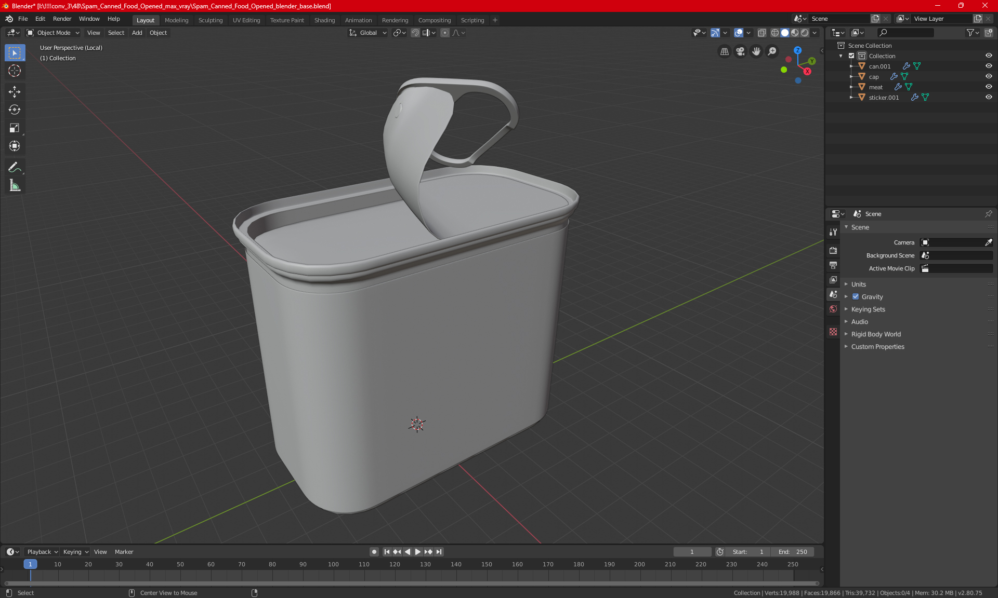Open the Object Mode dropdown
This screenshot has height=598, width=998.
52,33
